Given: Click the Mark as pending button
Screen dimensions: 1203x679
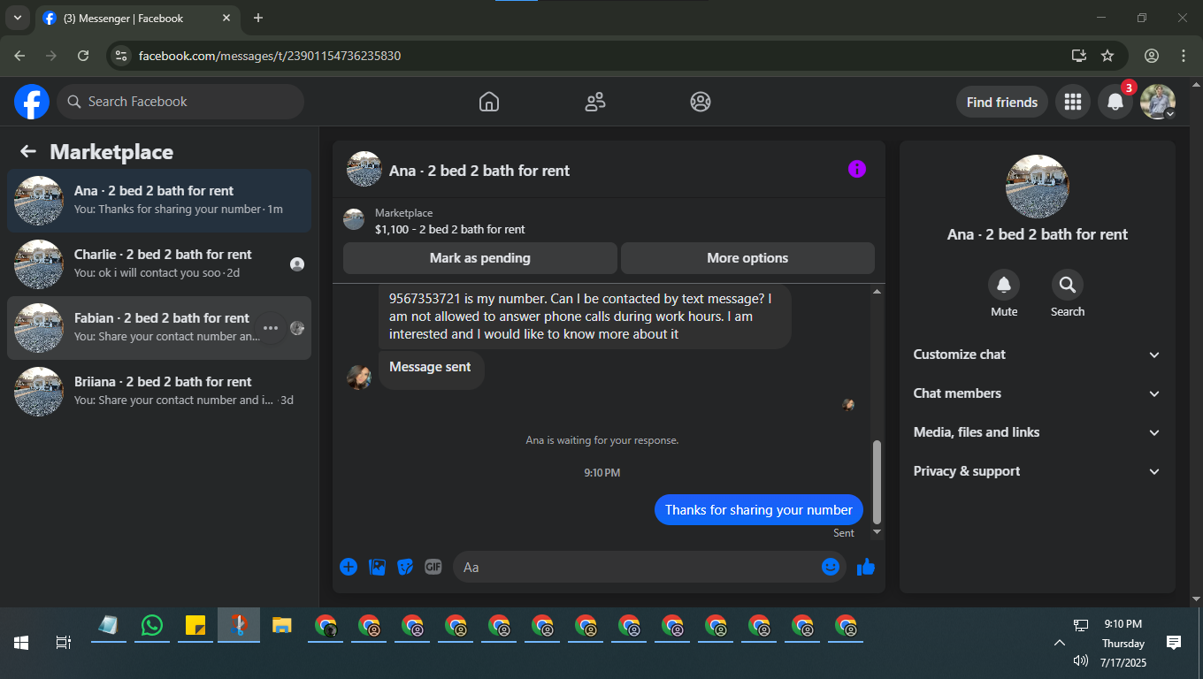Looking at the screenshot, I should pos(480,258).
